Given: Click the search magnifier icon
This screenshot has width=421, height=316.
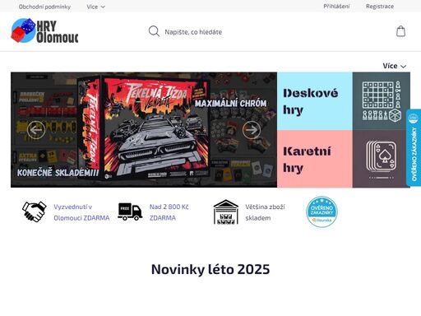Looking at the screenshot, I should click(154, 31).
